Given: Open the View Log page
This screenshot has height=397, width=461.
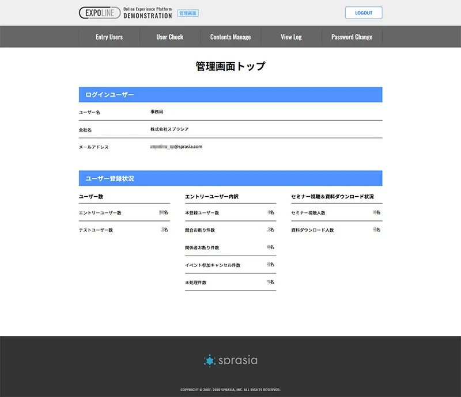Looking at the screenshot, I should (x=291, y=37).
